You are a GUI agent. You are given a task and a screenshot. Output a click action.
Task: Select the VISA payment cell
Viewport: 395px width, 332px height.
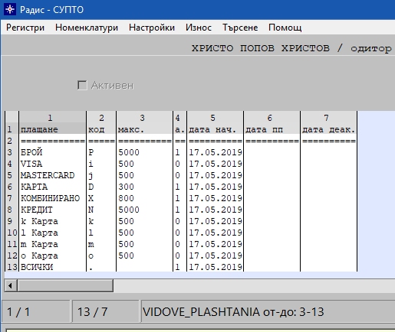click(52, 164)
